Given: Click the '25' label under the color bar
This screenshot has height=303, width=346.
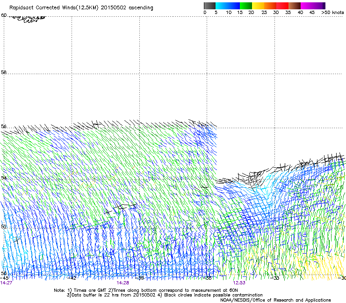Looking at the screenshot, I should (264, 13).
